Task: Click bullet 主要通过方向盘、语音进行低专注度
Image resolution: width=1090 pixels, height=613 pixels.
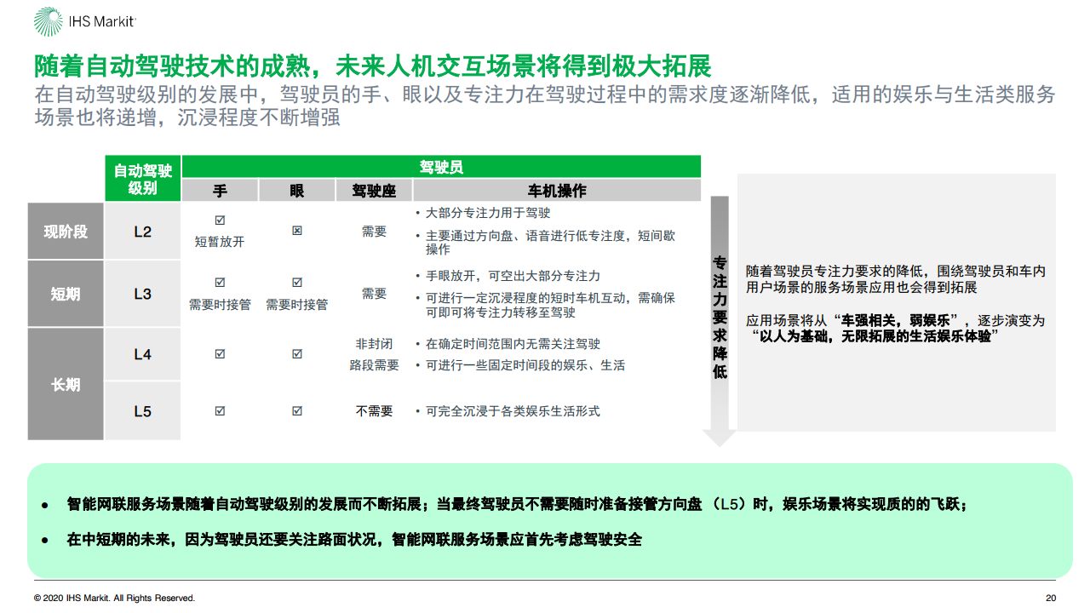Action: [x=550, y=242]
